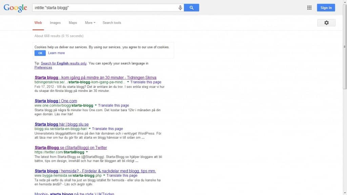Switch to the Images tab
Image resolution: width=347 pixels, height=195 pixels.
pos(55,23)
